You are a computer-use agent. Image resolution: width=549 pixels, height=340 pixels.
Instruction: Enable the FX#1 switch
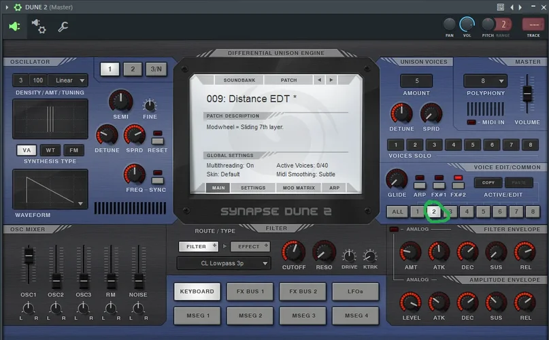[439, 184]
